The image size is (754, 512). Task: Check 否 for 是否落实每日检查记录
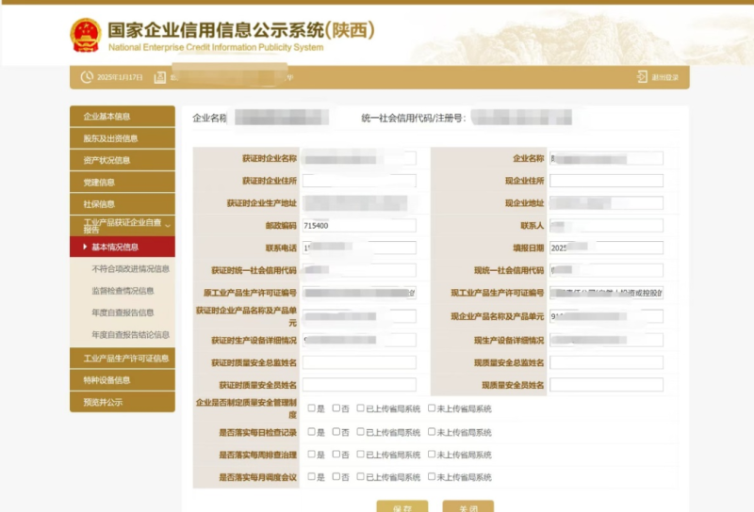point(336,432)
